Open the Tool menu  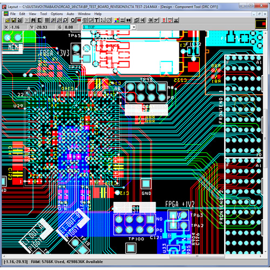tap(43, 14)
